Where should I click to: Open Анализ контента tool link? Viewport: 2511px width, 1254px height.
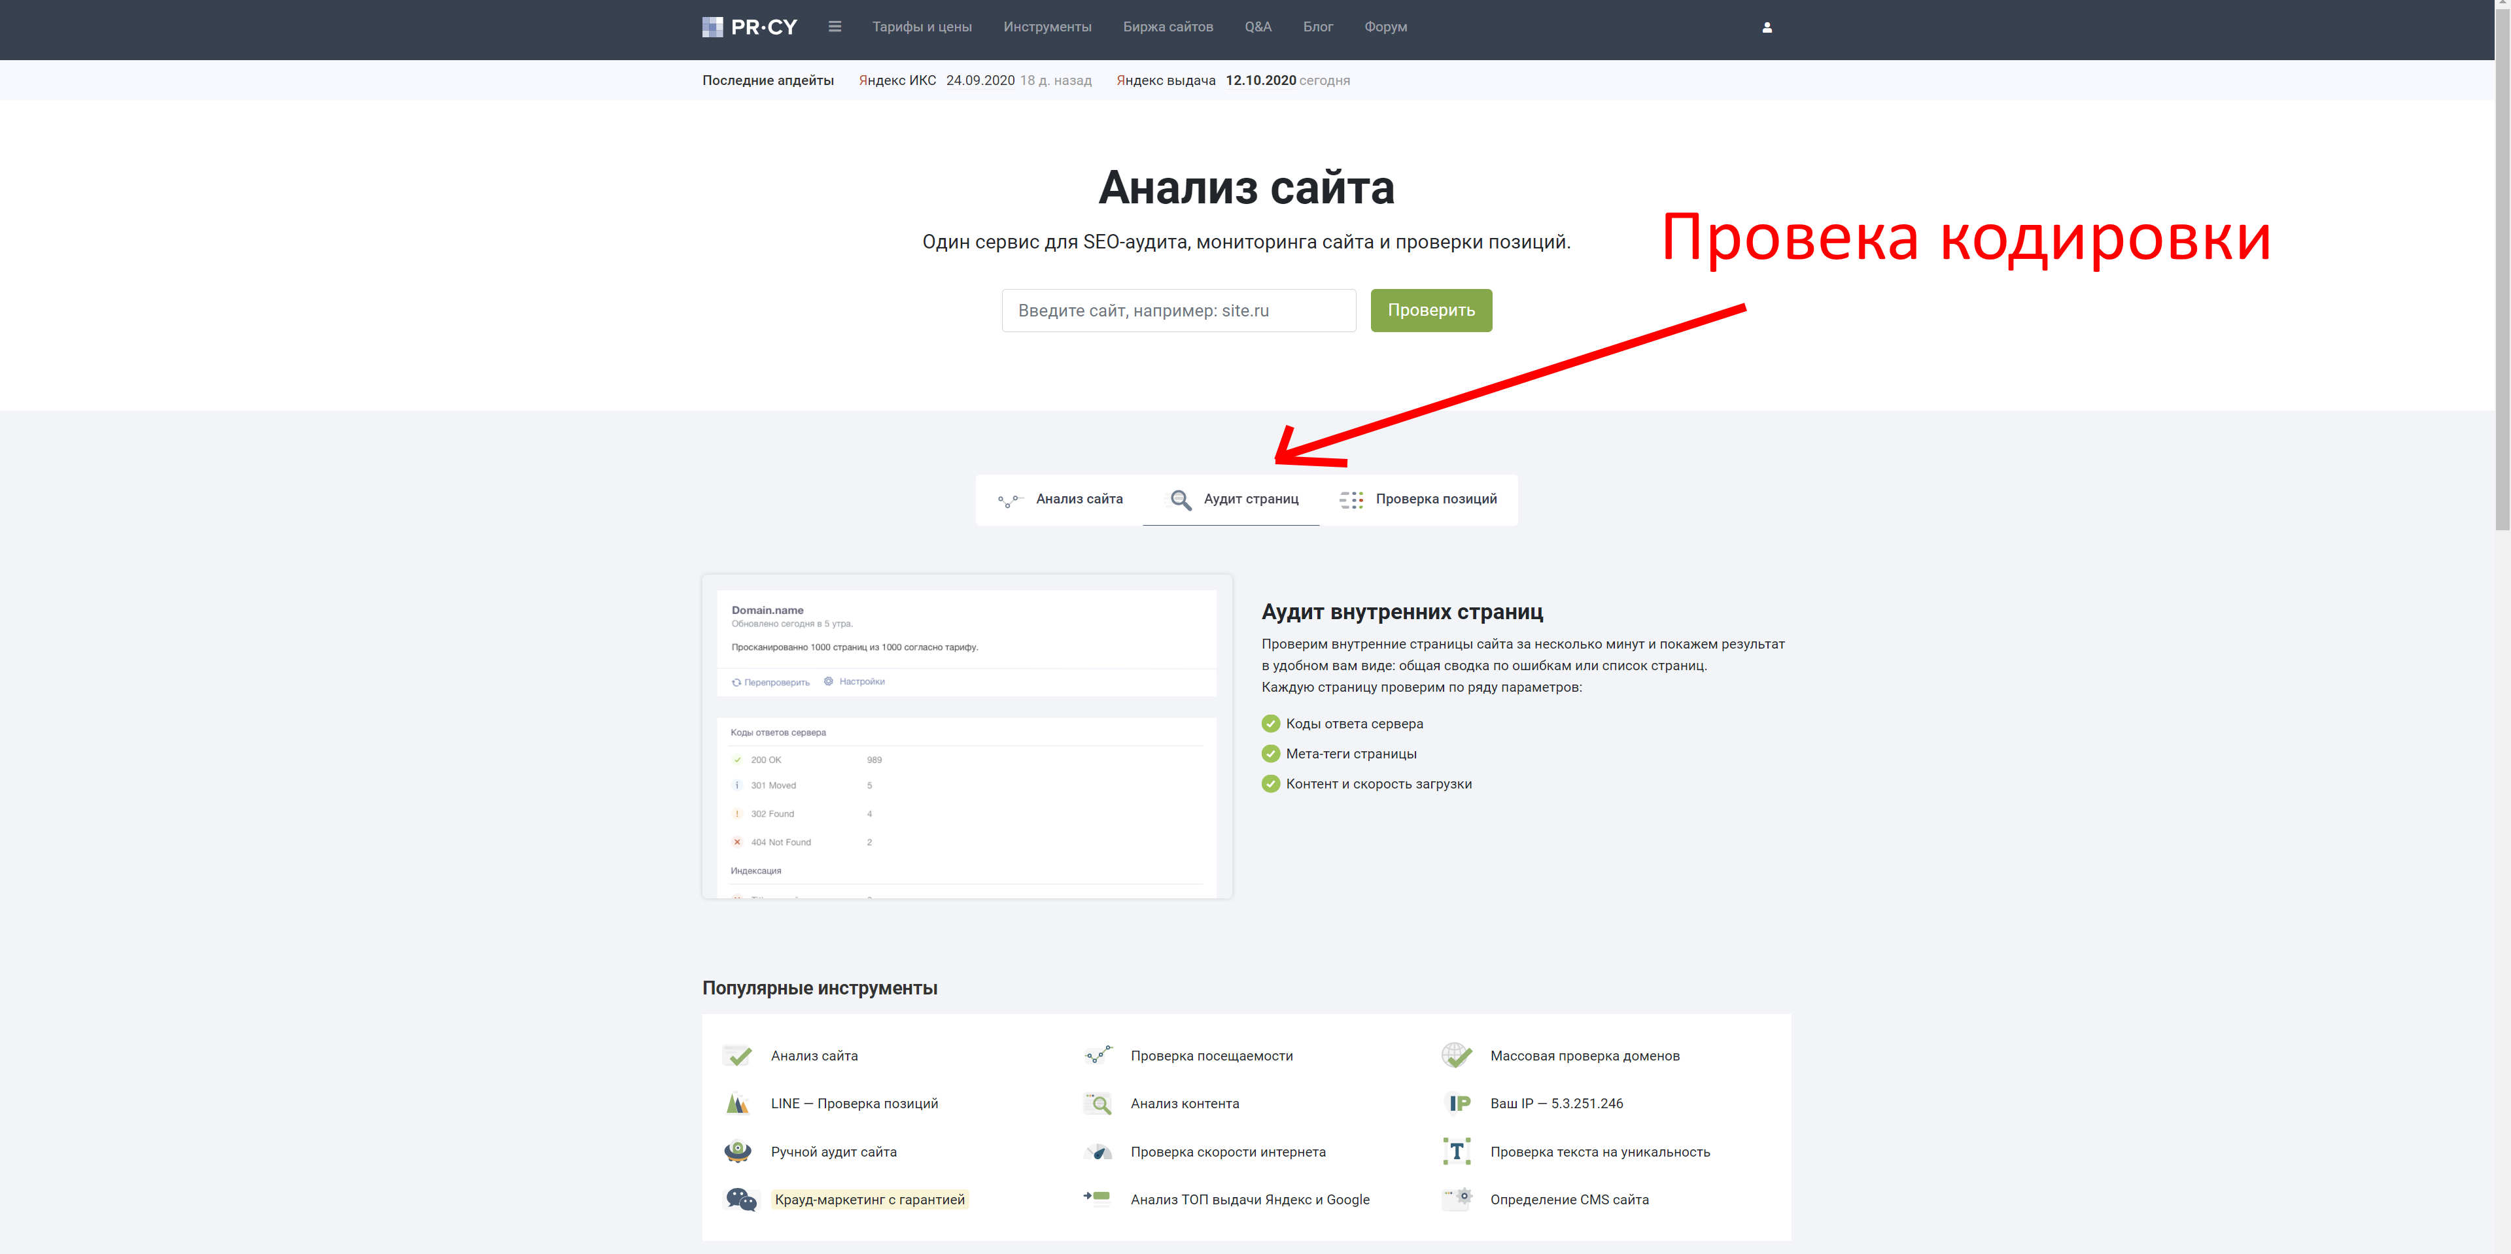(x=1185, y=1103)
